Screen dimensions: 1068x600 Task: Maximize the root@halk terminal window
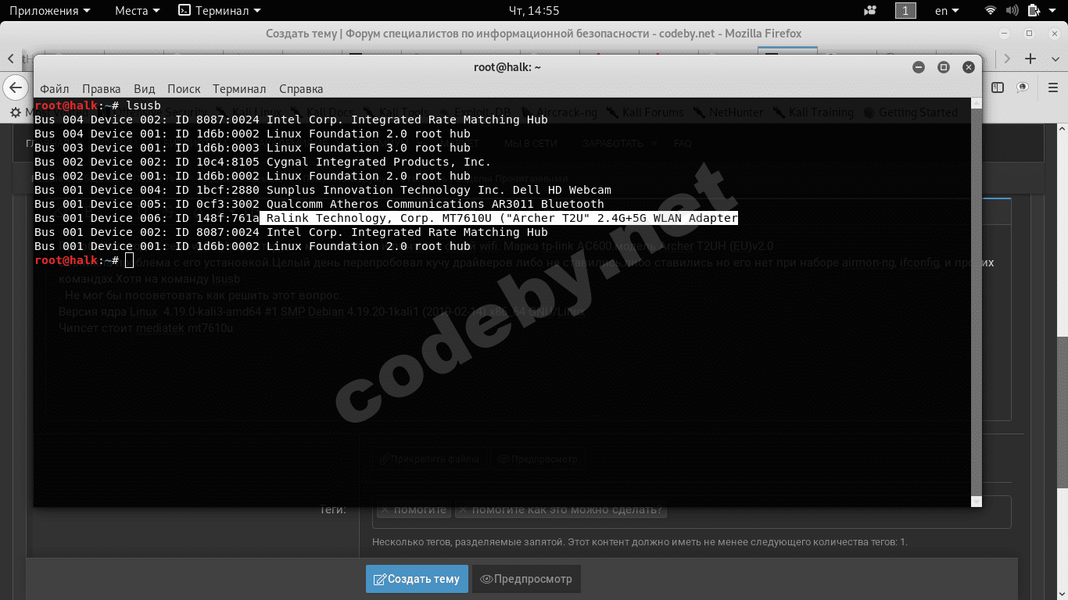pyautogui.click(x=944, y=67)
